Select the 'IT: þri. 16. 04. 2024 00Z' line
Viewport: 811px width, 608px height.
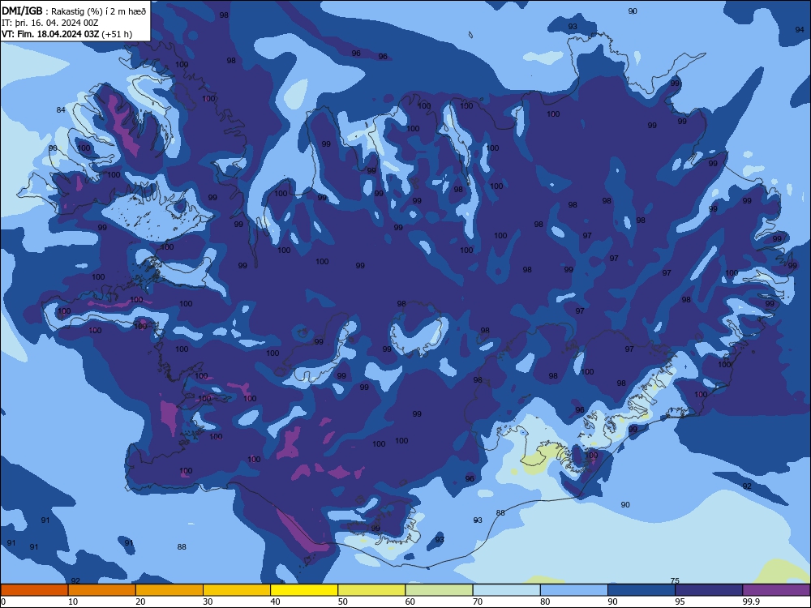tap(49, 24)
